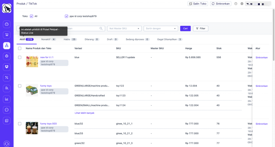Click the price 'Rp 5.656.565'
This screenshot has height=147, width=275.
pyautogui.click(x=193, y=57)
